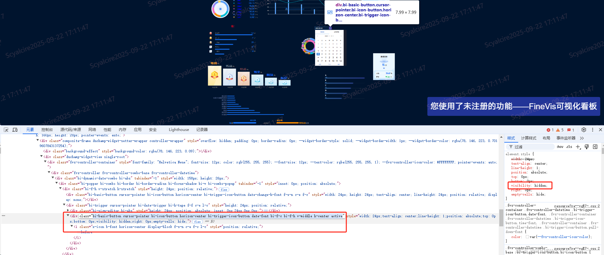Toggle the .cls element classes panel
The height and width of the screenshot is (255, 604).
click(x=569, y=147)
